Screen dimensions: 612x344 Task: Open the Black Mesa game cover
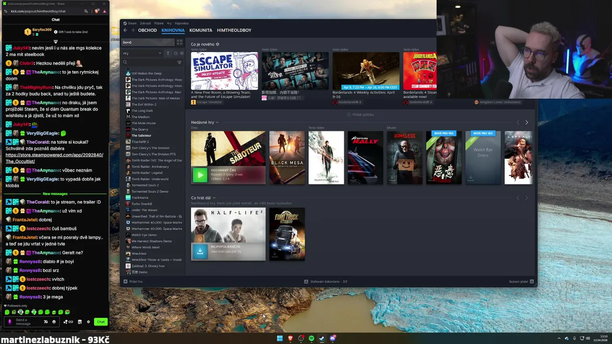tap(287, 158)
